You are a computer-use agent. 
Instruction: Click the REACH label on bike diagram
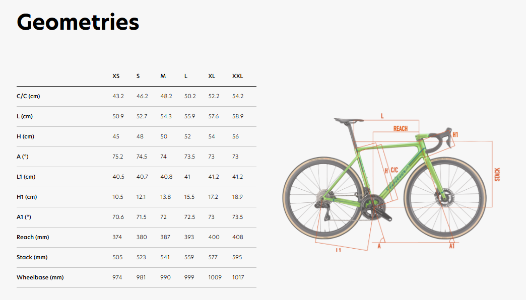tap(401, 128)
